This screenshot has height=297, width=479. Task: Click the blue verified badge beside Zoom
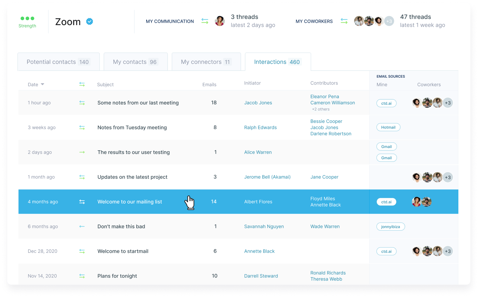pyautogui.click(x=90, y=21)
